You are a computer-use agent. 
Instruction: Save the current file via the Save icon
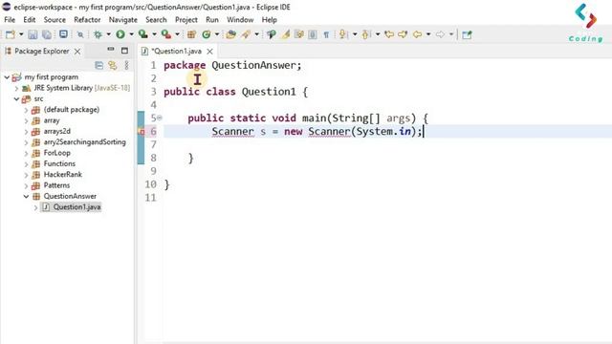(33, 34)
